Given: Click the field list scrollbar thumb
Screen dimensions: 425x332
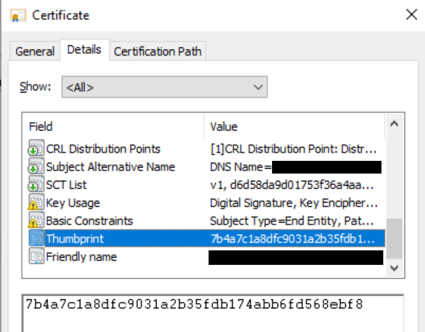Looking at the screenshot, I should pos(394,238).
